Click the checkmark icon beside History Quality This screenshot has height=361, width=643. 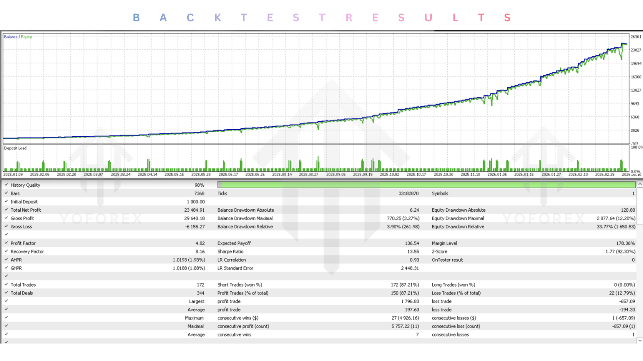(6, 185)
